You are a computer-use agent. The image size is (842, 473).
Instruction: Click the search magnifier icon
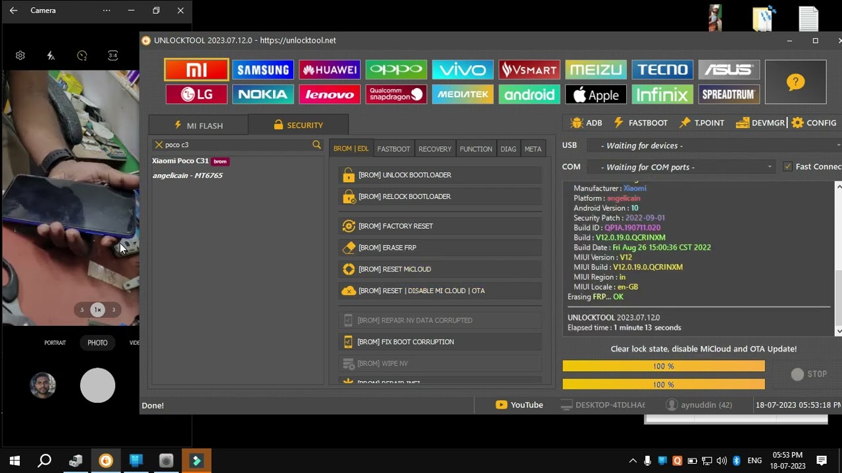(316, 145)
